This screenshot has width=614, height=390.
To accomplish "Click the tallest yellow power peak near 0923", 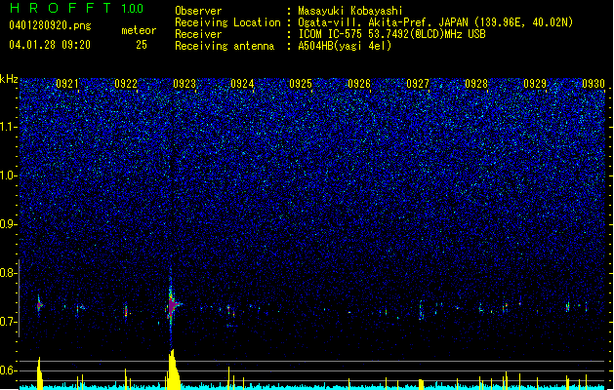I will (x=174, y=370).
